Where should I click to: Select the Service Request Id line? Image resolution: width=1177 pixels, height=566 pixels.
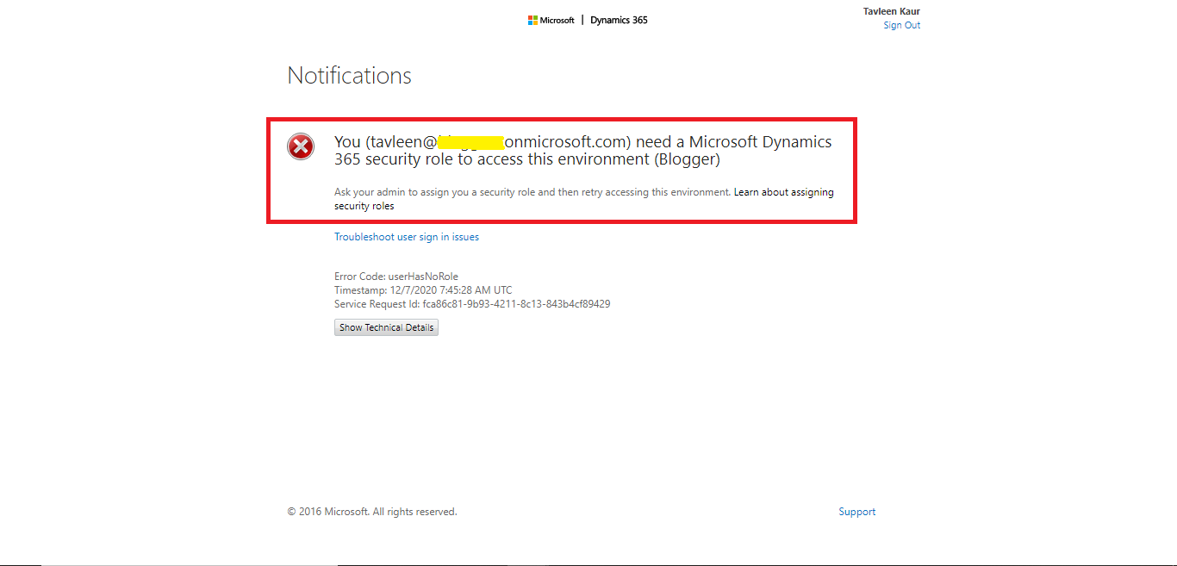pyautogui.click(x=472, y=304)
